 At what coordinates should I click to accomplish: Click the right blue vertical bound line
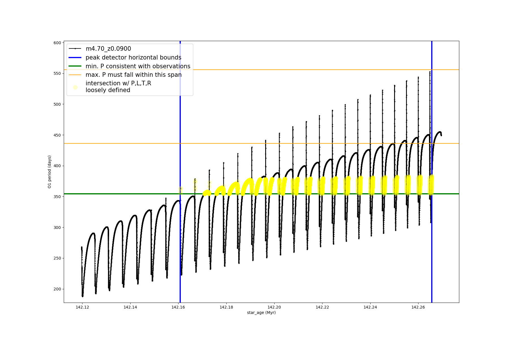432,255
